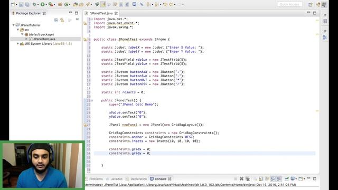Fold the imports with line 1 toggle
The image size is (338, 190).
pyautogui.click(x=91, y=19)
